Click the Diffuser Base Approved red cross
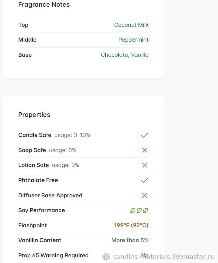 pyautogui.click(x=145, y=195)
